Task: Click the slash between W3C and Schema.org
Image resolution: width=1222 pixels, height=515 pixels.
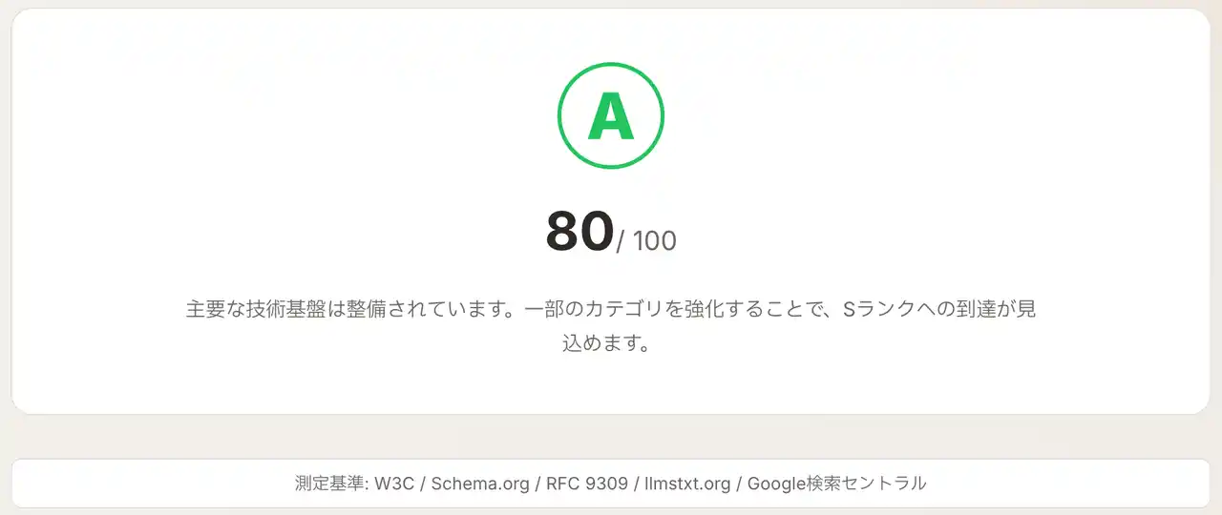Action: click(x=423, y=484)
